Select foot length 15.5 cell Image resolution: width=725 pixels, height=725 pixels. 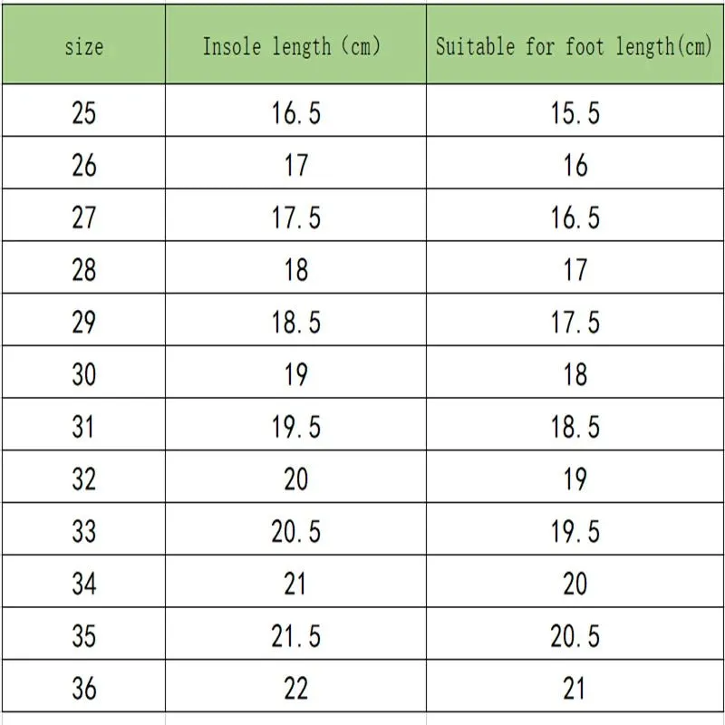click(575, 111)
